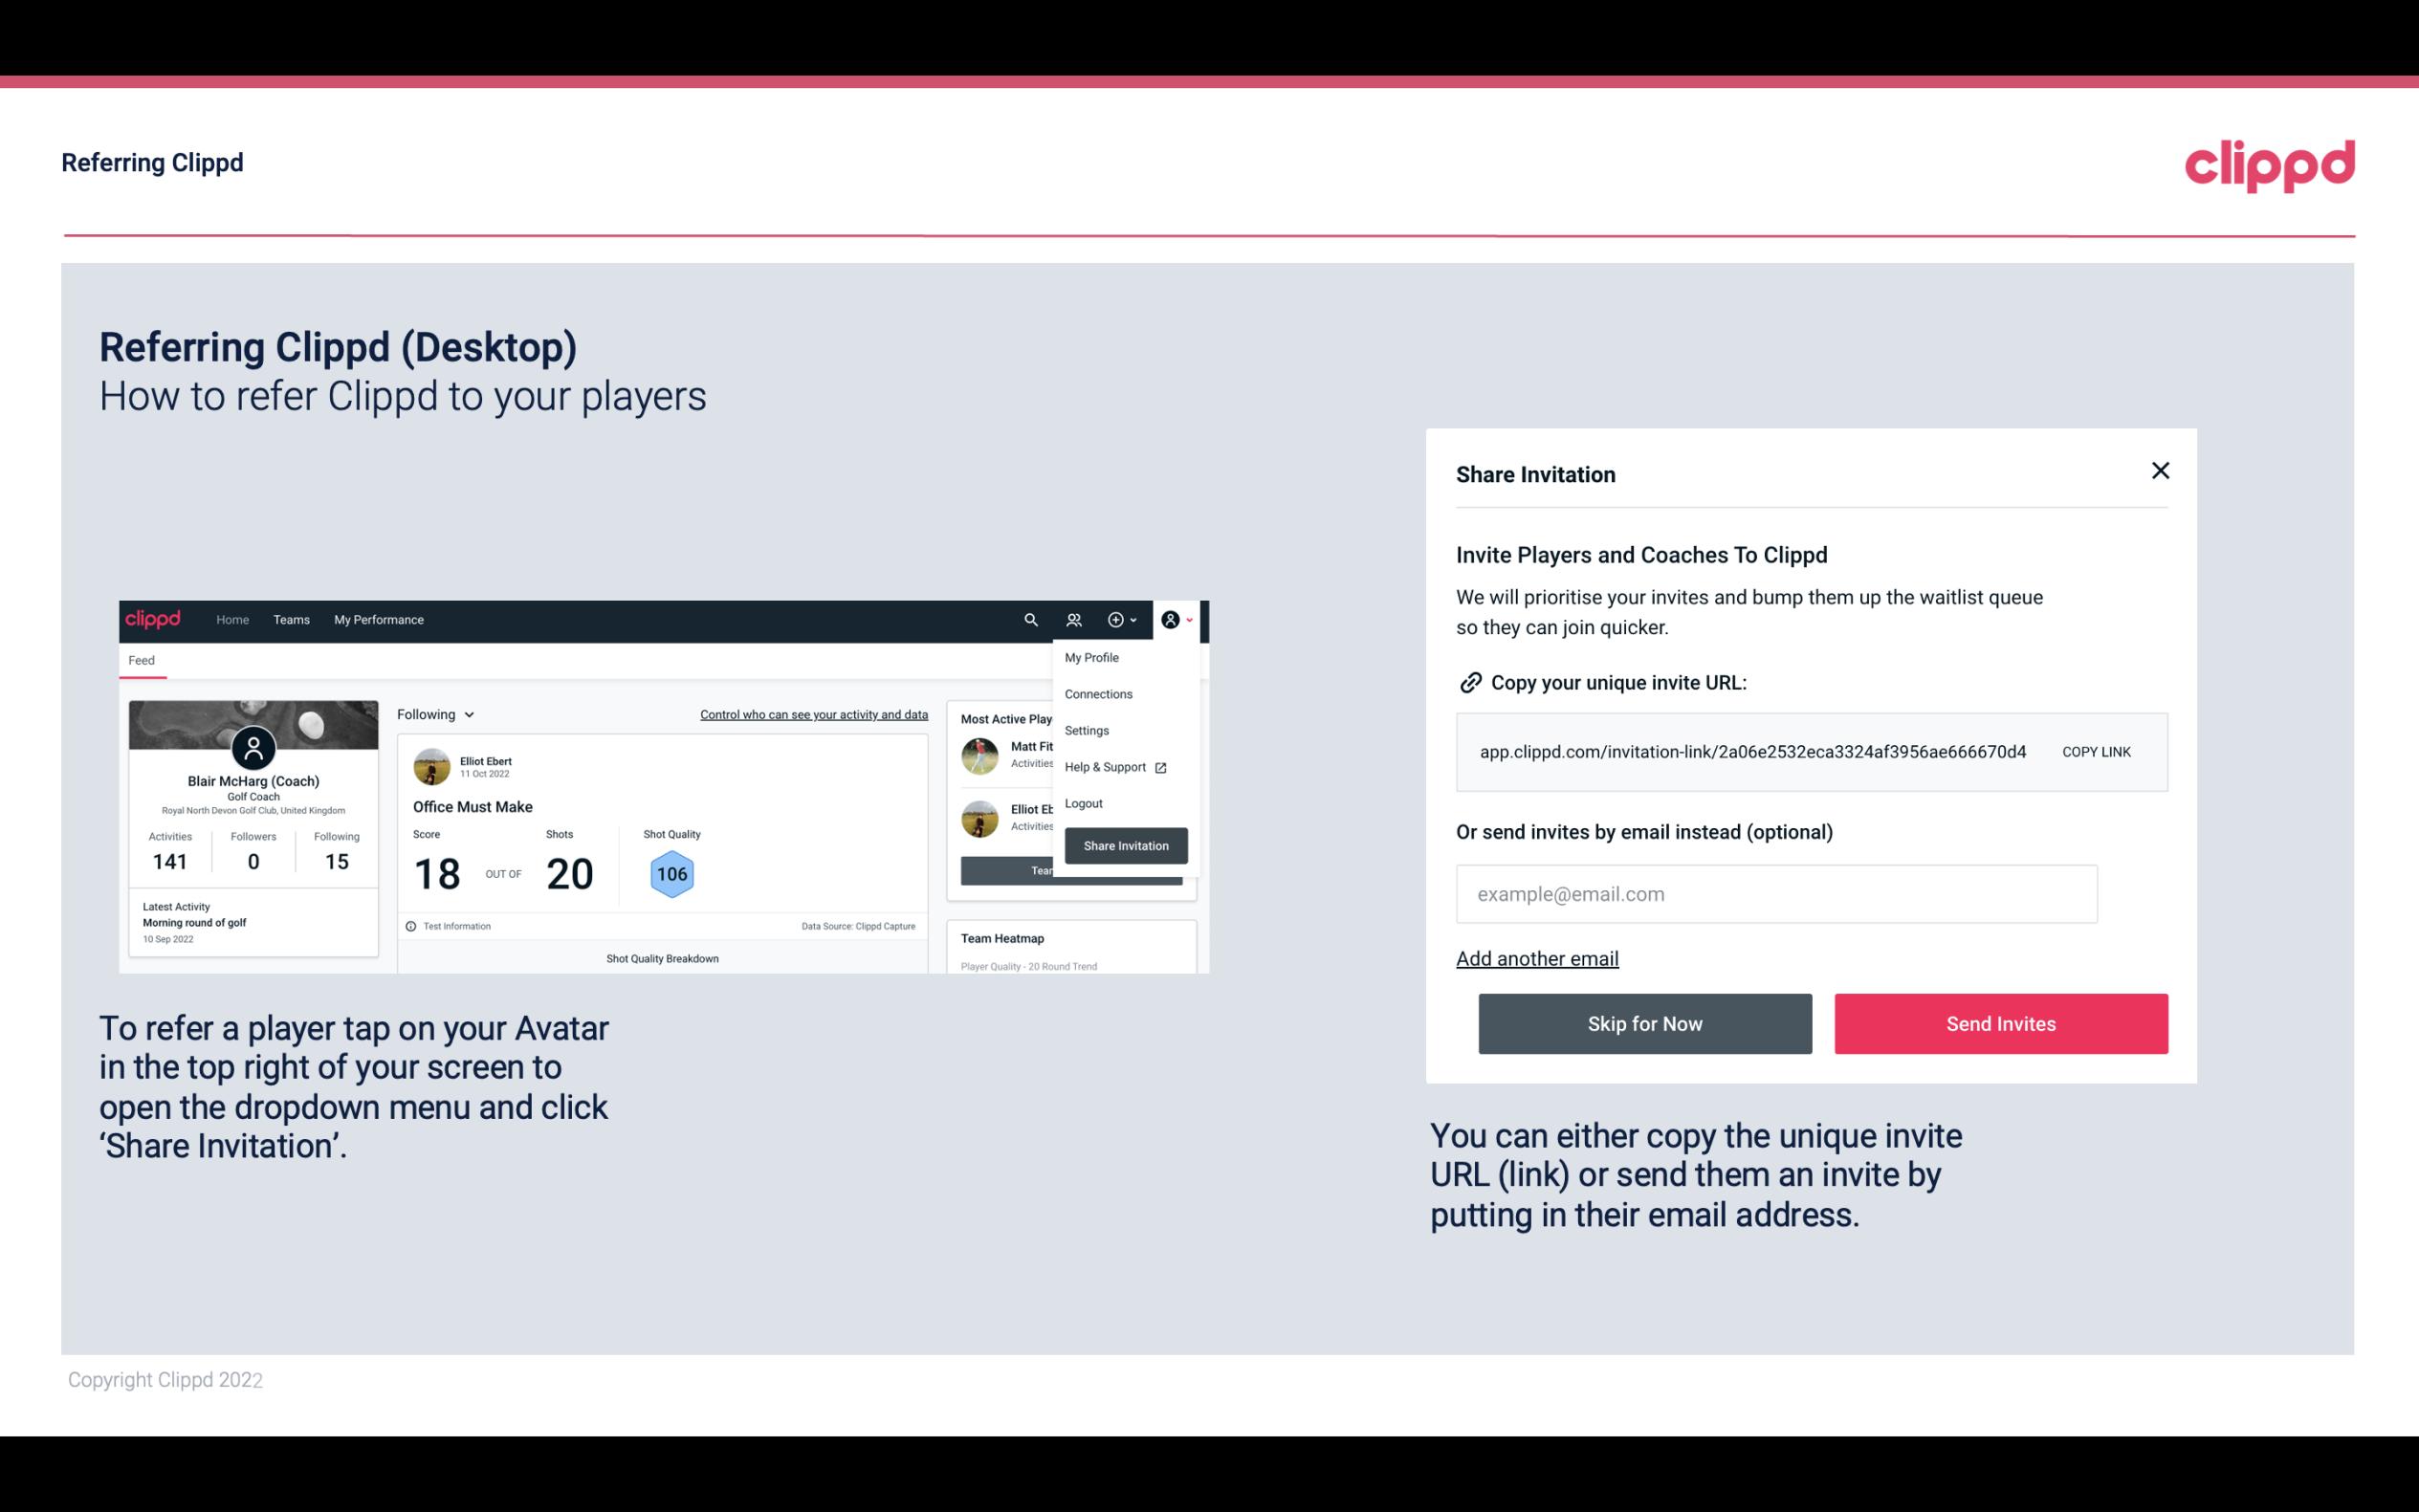Click the close X icon on Share Invitation
This screenshot has height=1512, width=2419.
pyautogui.click(x=2160, y=471)
